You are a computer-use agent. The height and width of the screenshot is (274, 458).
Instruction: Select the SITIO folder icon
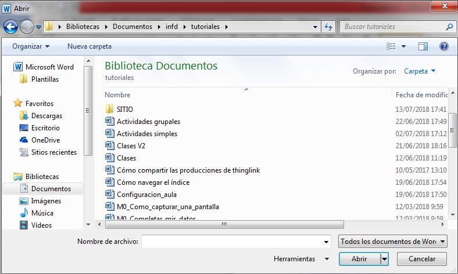110,109
